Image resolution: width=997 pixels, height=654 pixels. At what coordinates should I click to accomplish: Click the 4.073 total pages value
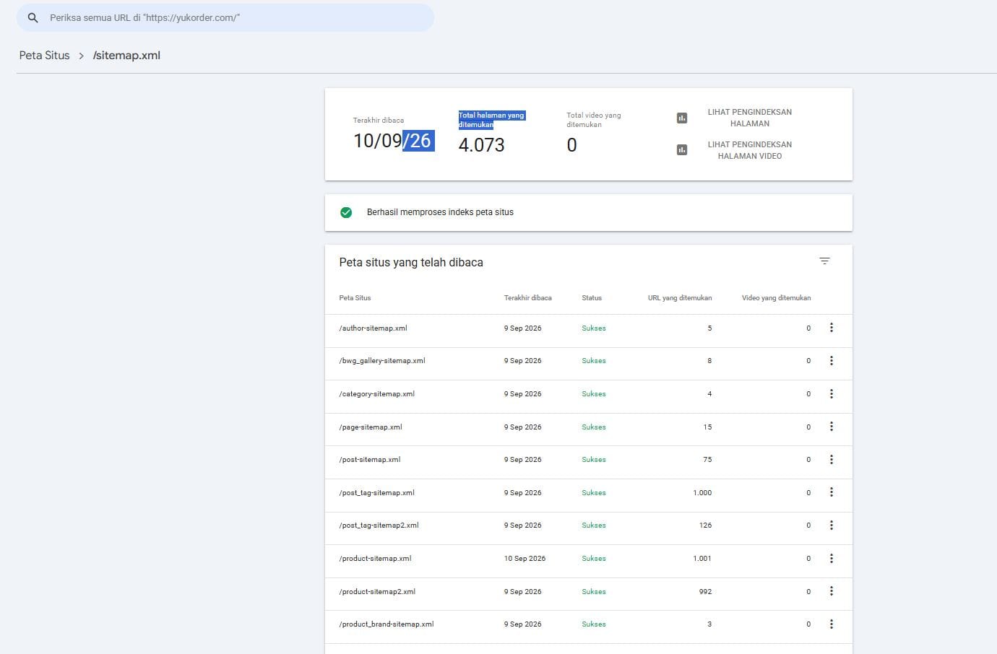(481, 145)
